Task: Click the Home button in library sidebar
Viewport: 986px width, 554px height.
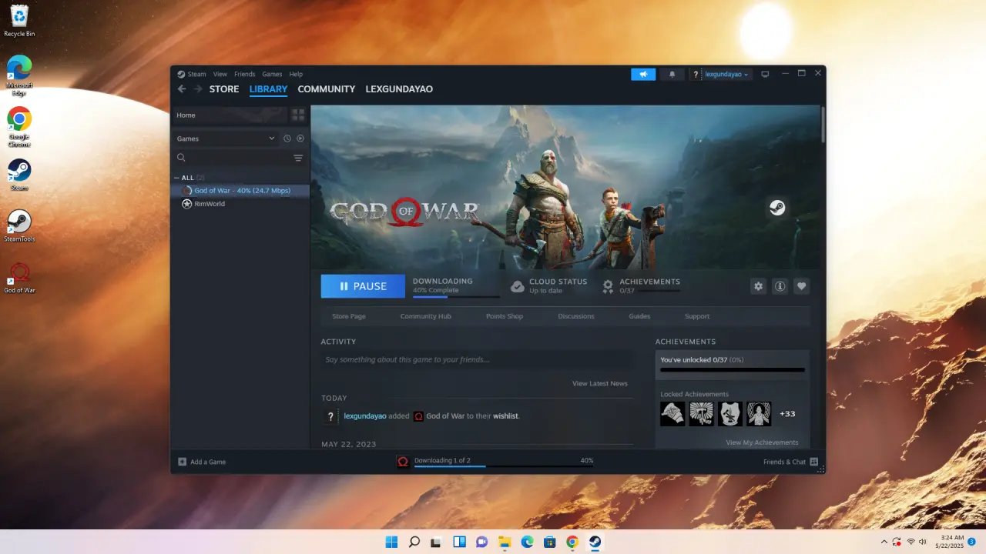Action: point(230,115)
